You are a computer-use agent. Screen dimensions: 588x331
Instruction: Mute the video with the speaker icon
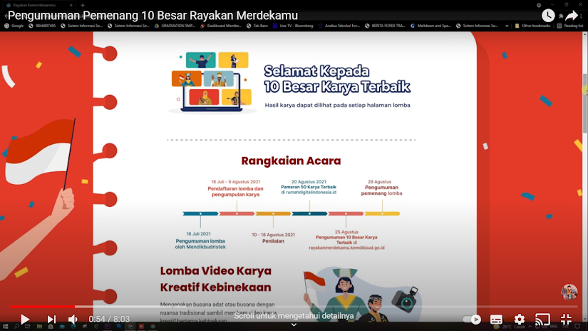point(73,320)
